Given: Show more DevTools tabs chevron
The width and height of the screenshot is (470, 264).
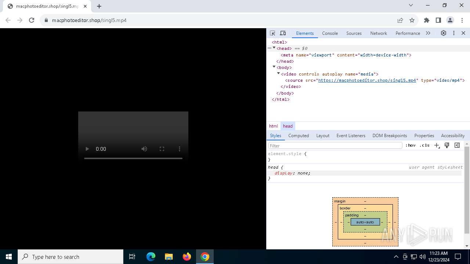Looking at the screenshot, I should click(x=428, y=33).
